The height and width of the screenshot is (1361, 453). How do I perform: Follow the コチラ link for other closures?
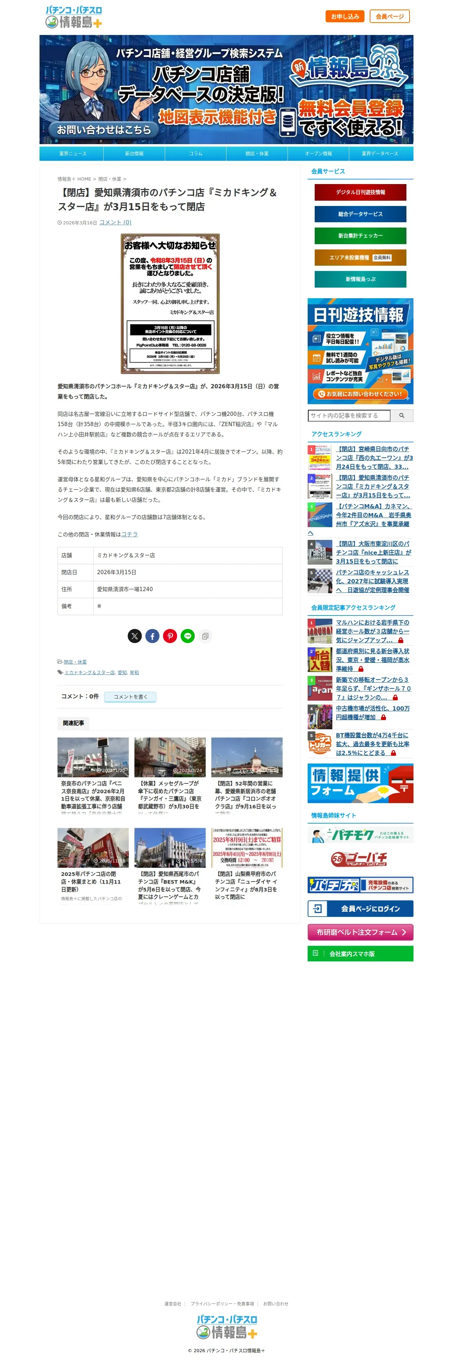(x=129, y=534)
